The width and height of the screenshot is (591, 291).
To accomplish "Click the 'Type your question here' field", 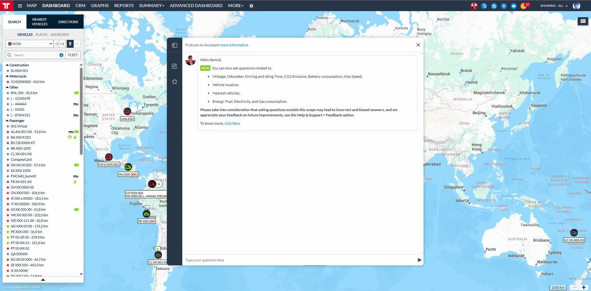I will click(299, 260).
